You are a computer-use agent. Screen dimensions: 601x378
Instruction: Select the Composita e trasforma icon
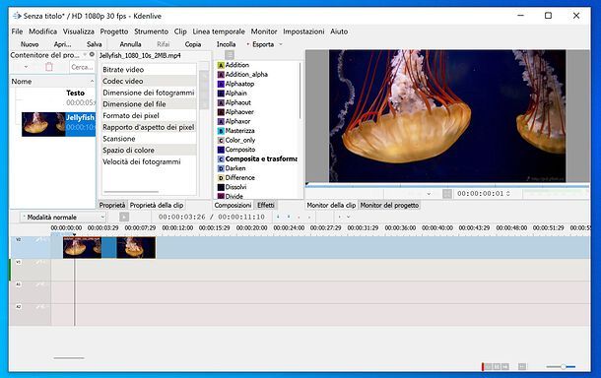(221, 158)
